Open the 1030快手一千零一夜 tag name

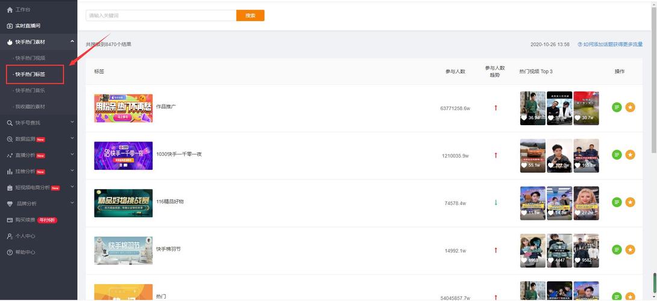click(179, 155)
